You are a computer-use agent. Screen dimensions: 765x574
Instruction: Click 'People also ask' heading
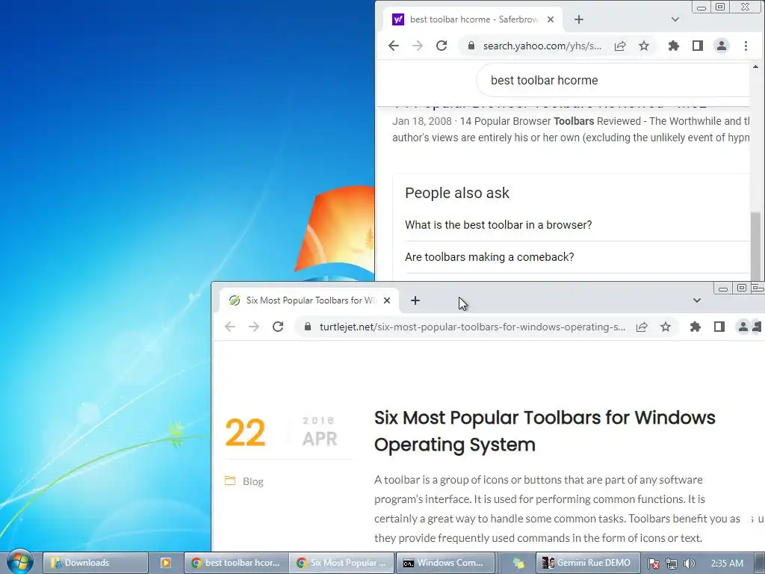(x=457, y=194)
